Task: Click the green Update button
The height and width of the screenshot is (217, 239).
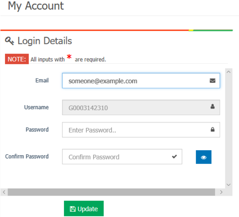Action: coord(84,209)
